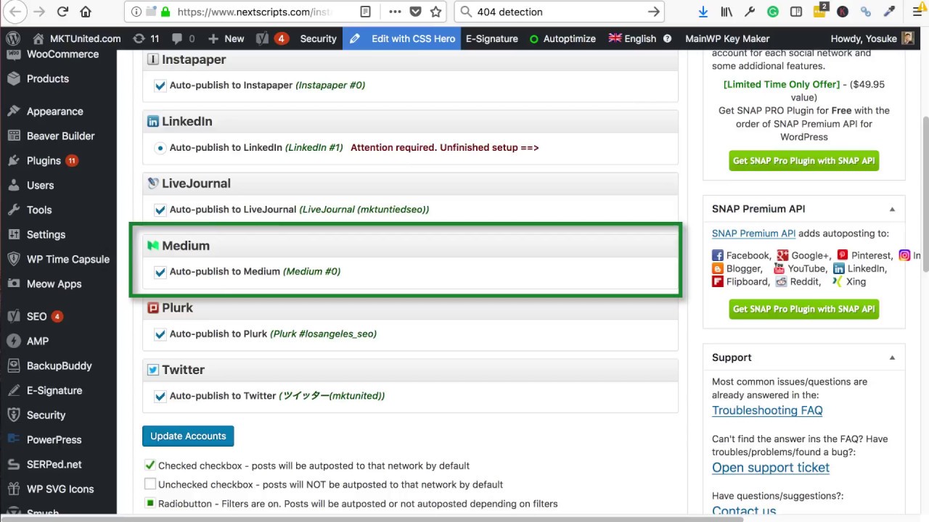Viewport: 929px width, 522px height.
Task: Click the upper Get SNAP Pro Plugin button
Action: [x=803, y=161]
